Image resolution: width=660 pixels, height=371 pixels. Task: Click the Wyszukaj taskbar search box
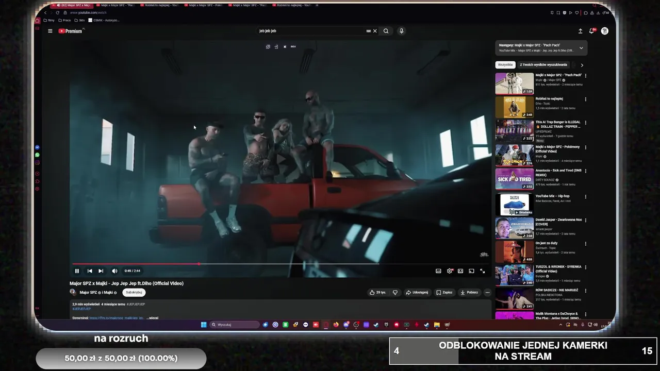tap(235, 325)
